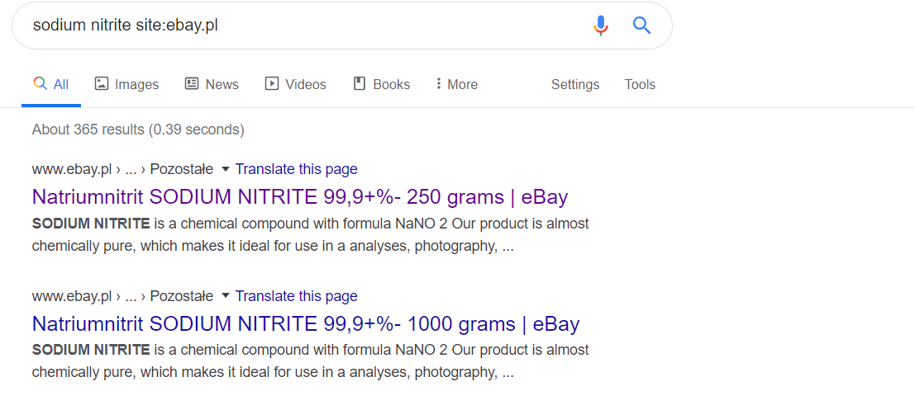Screen dimensions: 915x410
Task: Open the 250 grams Natriumnitrit eBay result
Action: (x=300, y=197)
